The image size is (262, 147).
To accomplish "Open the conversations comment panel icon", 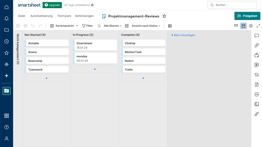I will (256, 36).
